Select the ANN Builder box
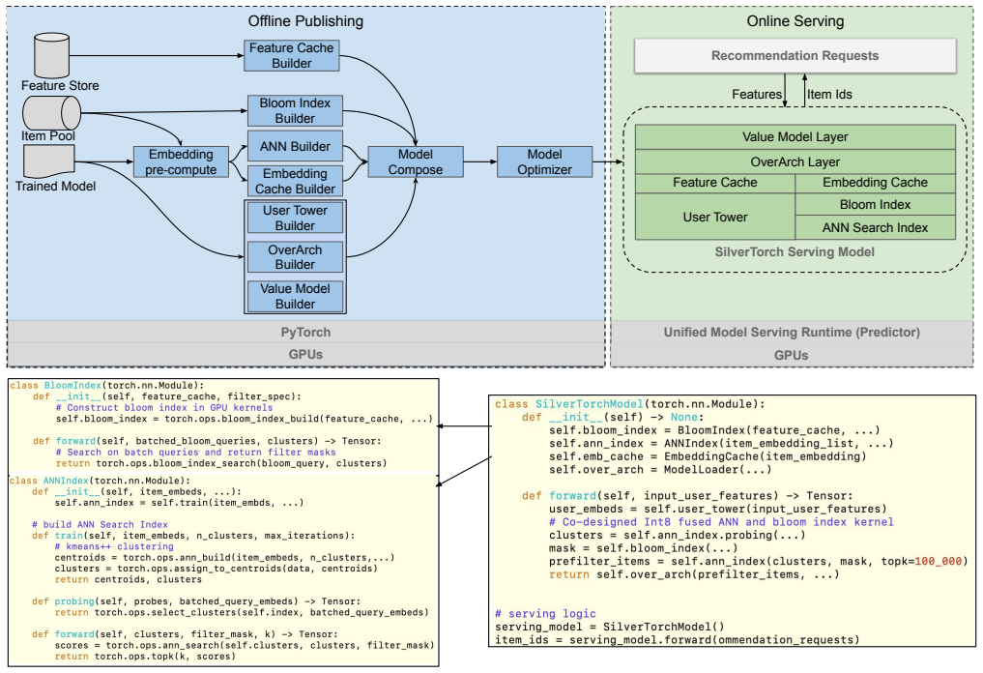 tap(295, 146)
